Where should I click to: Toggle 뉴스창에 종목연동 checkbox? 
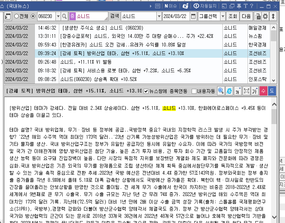146,91
